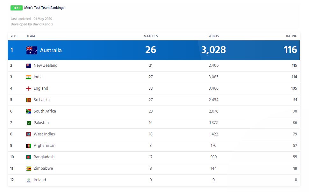Click the Ireland team logo
309x192 pixels.
pyautogui.click(x=29, y=180)
